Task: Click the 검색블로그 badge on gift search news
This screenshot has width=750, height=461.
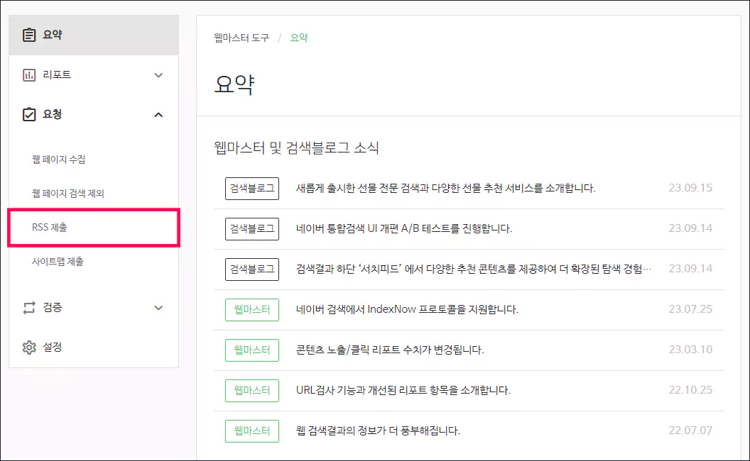Action: [x=252, y=189]
